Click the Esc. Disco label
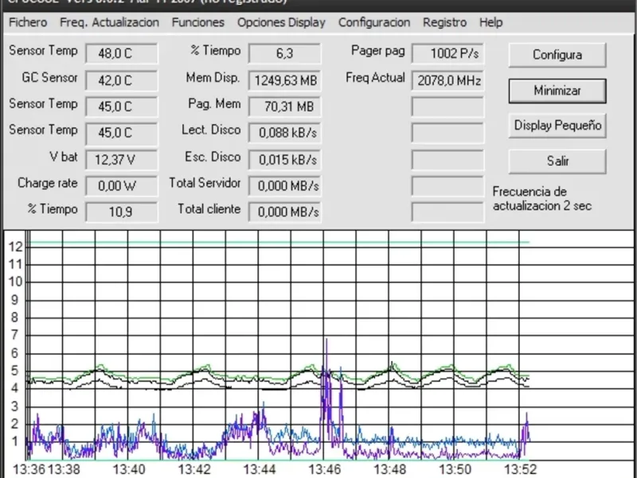637x478 pixels. click(x=213, y=157)
